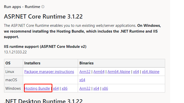184x103 pixels.
Task: Download the Linux Arm32 binary
Action: click(x=84, y=72)
